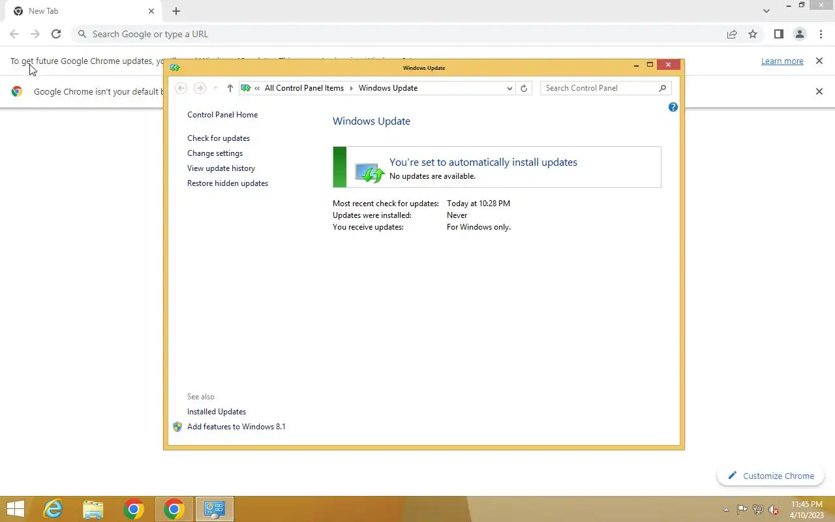Close the New Tab tab
The image size is (835, 522).
pos(151,11)
